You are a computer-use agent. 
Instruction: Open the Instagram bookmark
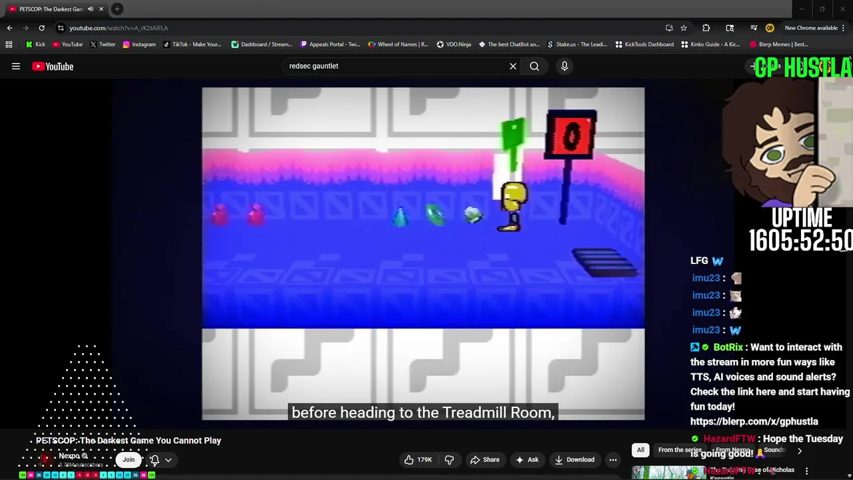[139, 45]
